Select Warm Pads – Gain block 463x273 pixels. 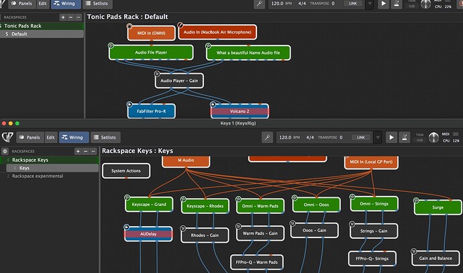pos(260,233)
